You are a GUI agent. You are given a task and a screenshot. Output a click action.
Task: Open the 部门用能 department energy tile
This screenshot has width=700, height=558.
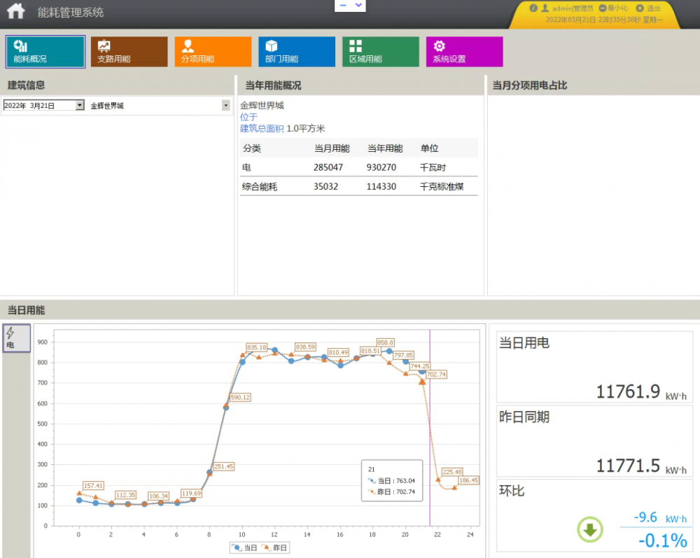pyautogui.click(x=297, y=52)
